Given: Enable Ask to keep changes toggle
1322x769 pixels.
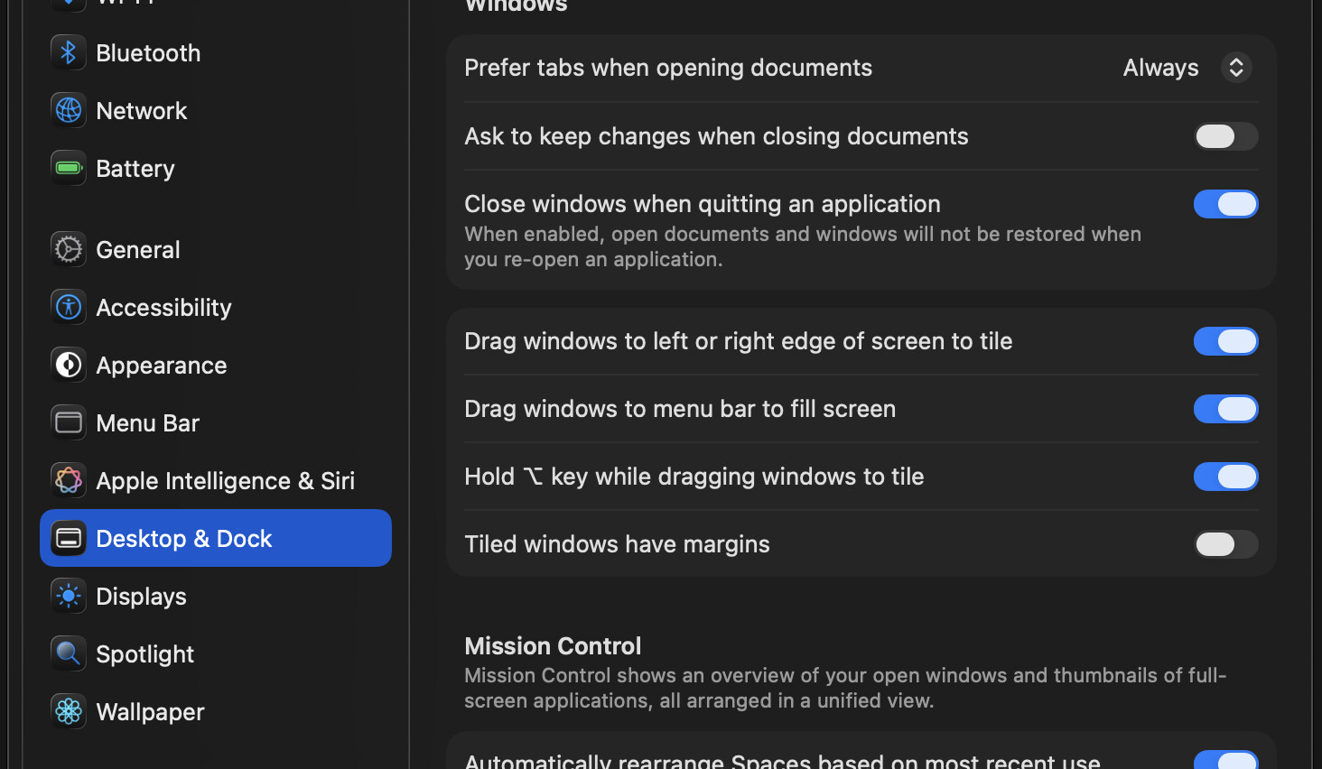Looking at the screenshot, I should coord(1225,136).
